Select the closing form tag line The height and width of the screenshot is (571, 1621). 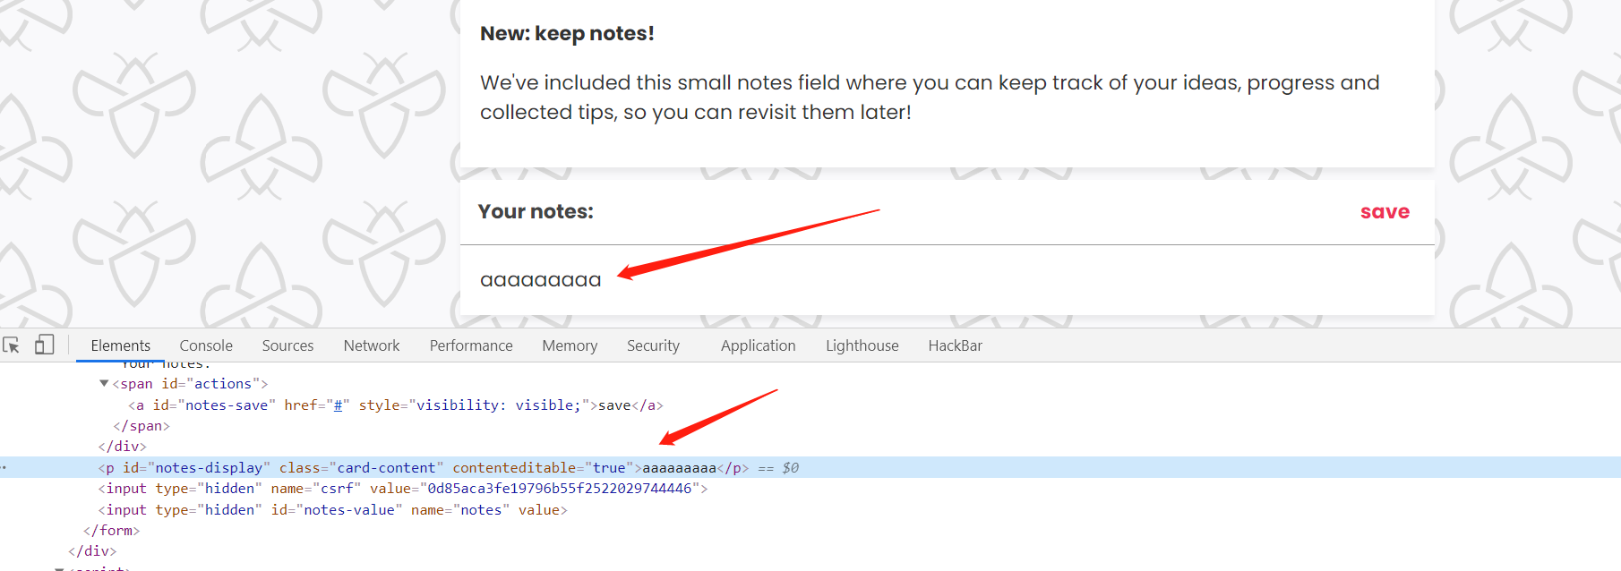(x=112, y=531)
